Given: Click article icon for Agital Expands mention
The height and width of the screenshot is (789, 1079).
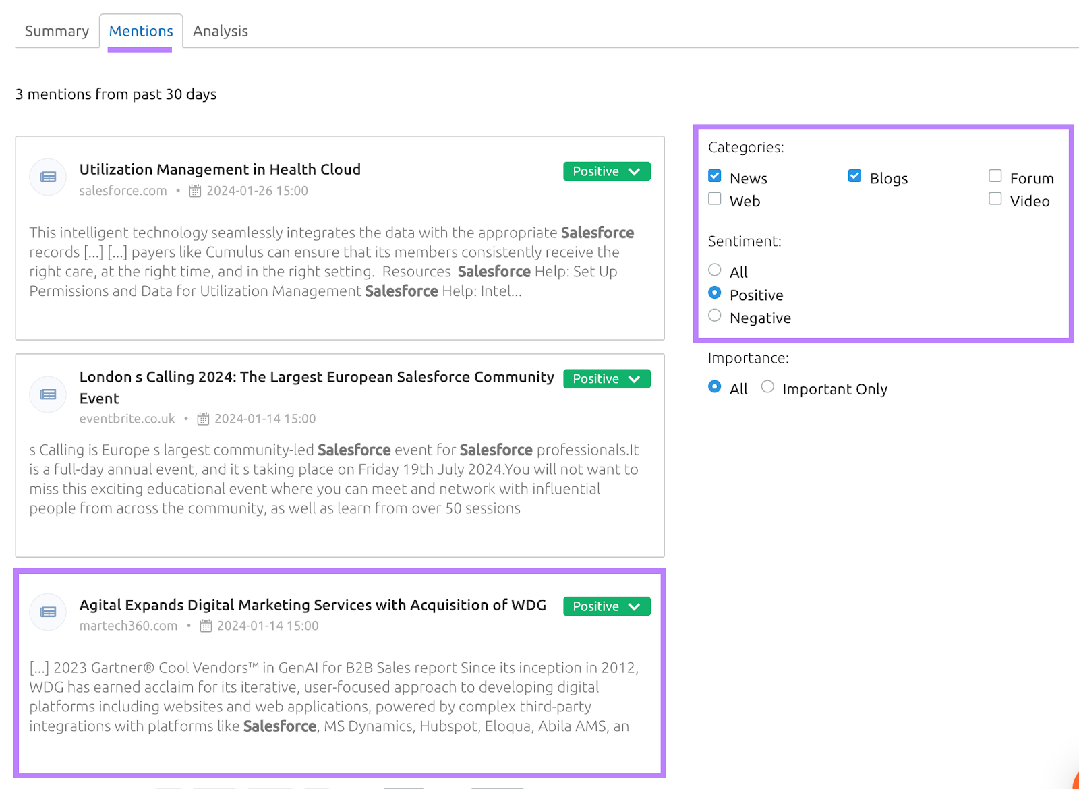Looking at the screenshot, I should (48, 612).
